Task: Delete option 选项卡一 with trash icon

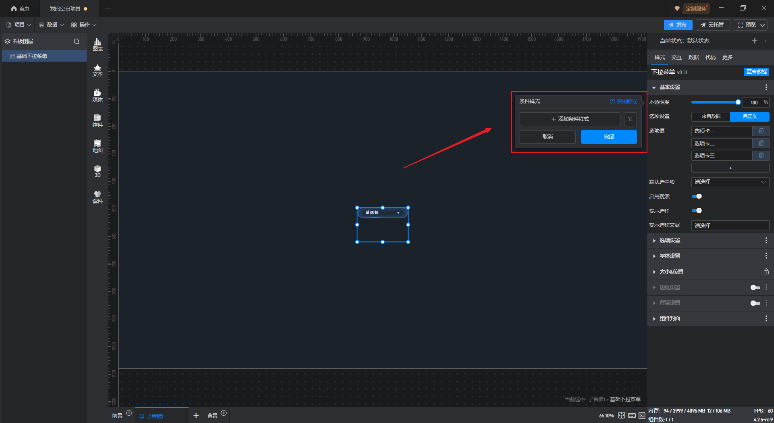Action: 761,131
